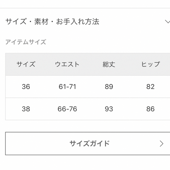Click hip value 82
Image resolution: width=170 pixels, height=170 pixels.
pos(150,87)
